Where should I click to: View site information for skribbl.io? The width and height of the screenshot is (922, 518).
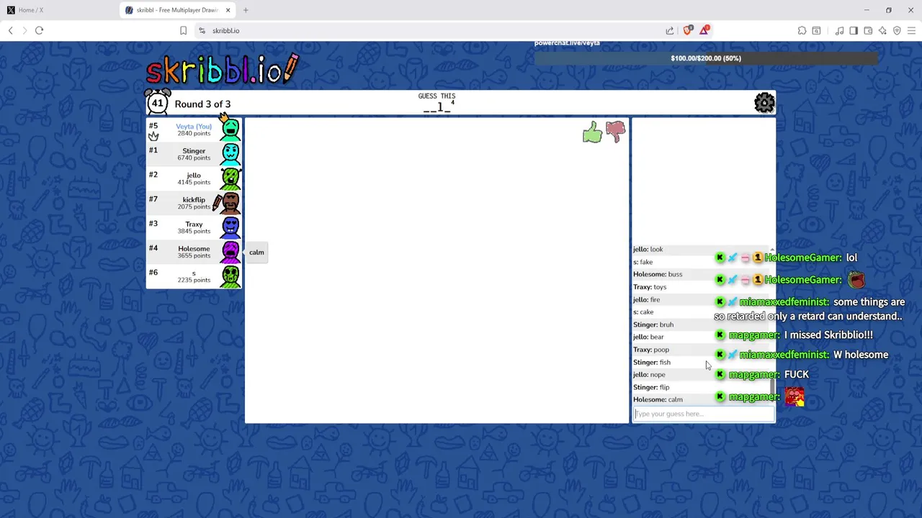(x=202, y=30)
